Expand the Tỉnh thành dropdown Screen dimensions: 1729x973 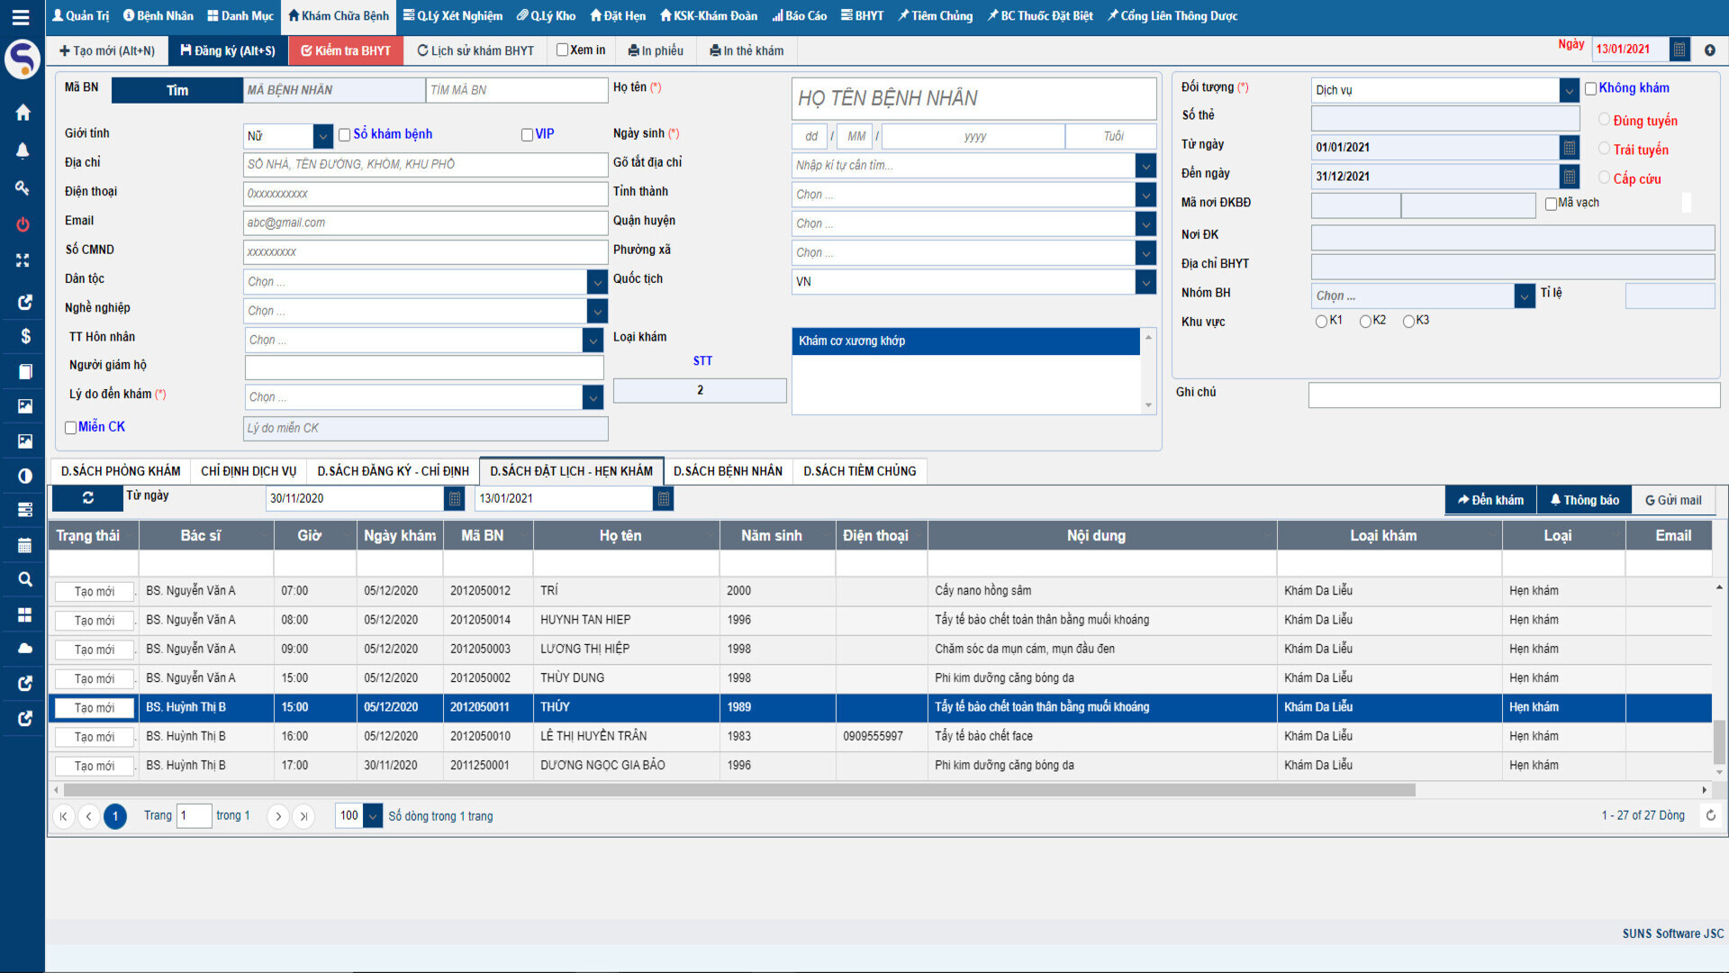tap(1145, 195)
